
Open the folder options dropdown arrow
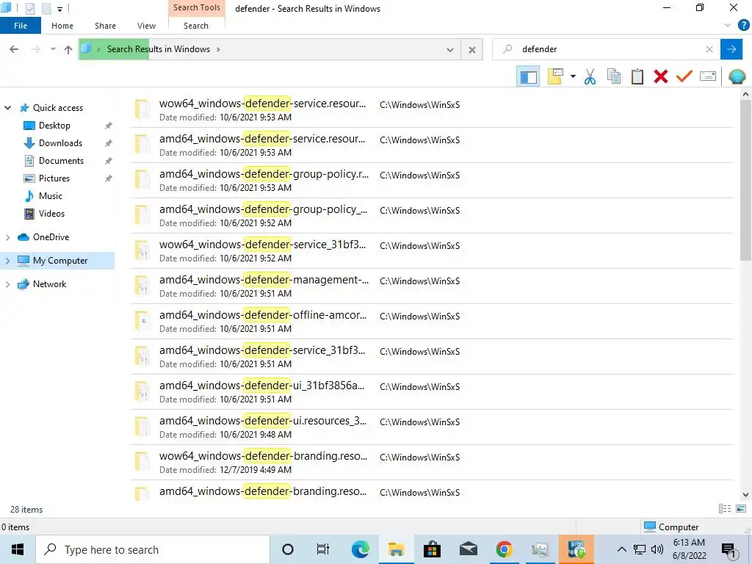[x=573, y=76]
